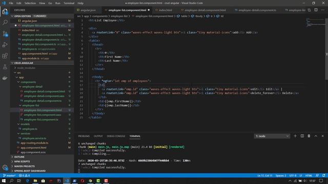Switch to the index.html editor tab
This screenshot has height=184, width=328.
[x=165, y=10]
